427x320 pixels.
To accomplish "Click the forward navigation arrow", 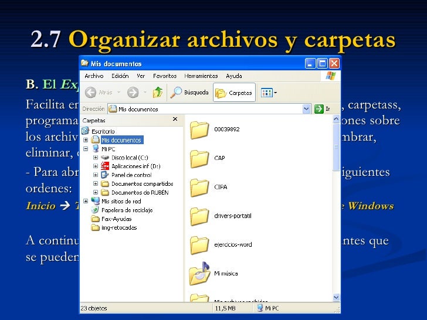I will point(133,93).
